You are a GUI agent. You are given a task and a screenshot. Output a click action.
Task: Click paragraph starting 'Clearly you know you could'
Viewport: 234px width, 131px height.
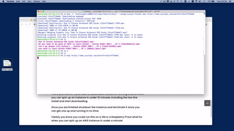point(97,119)
